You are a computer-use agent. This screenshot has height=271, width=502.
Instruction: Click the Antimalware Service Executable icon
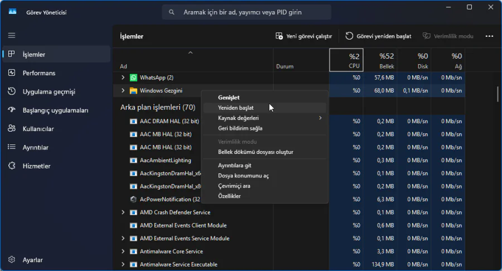coord(133,265)
